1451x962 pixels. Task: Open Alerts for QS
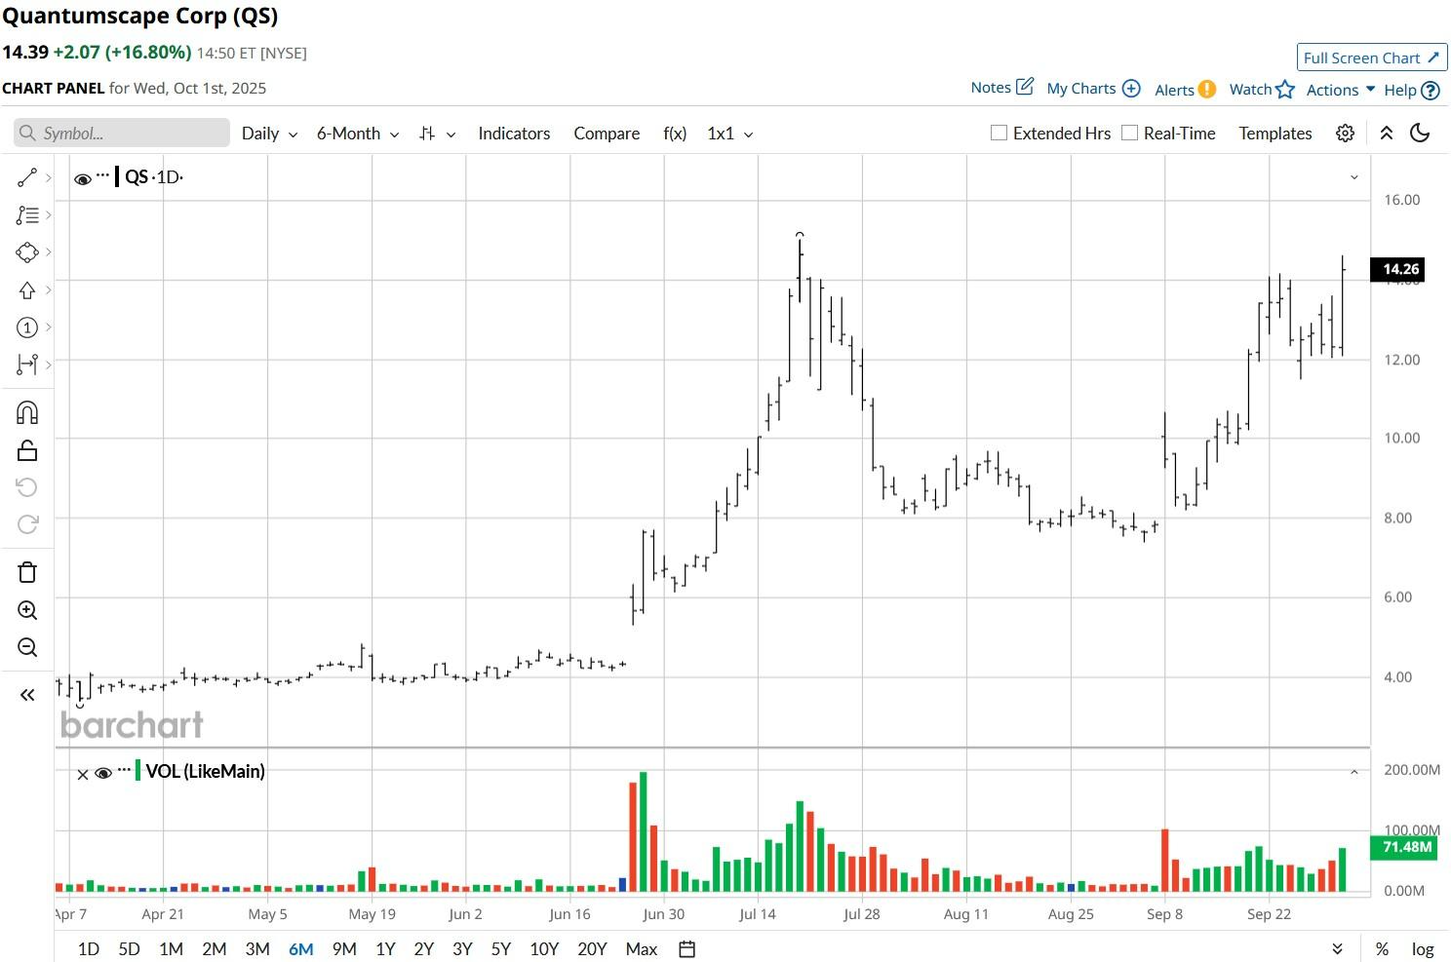[1185, 90]
